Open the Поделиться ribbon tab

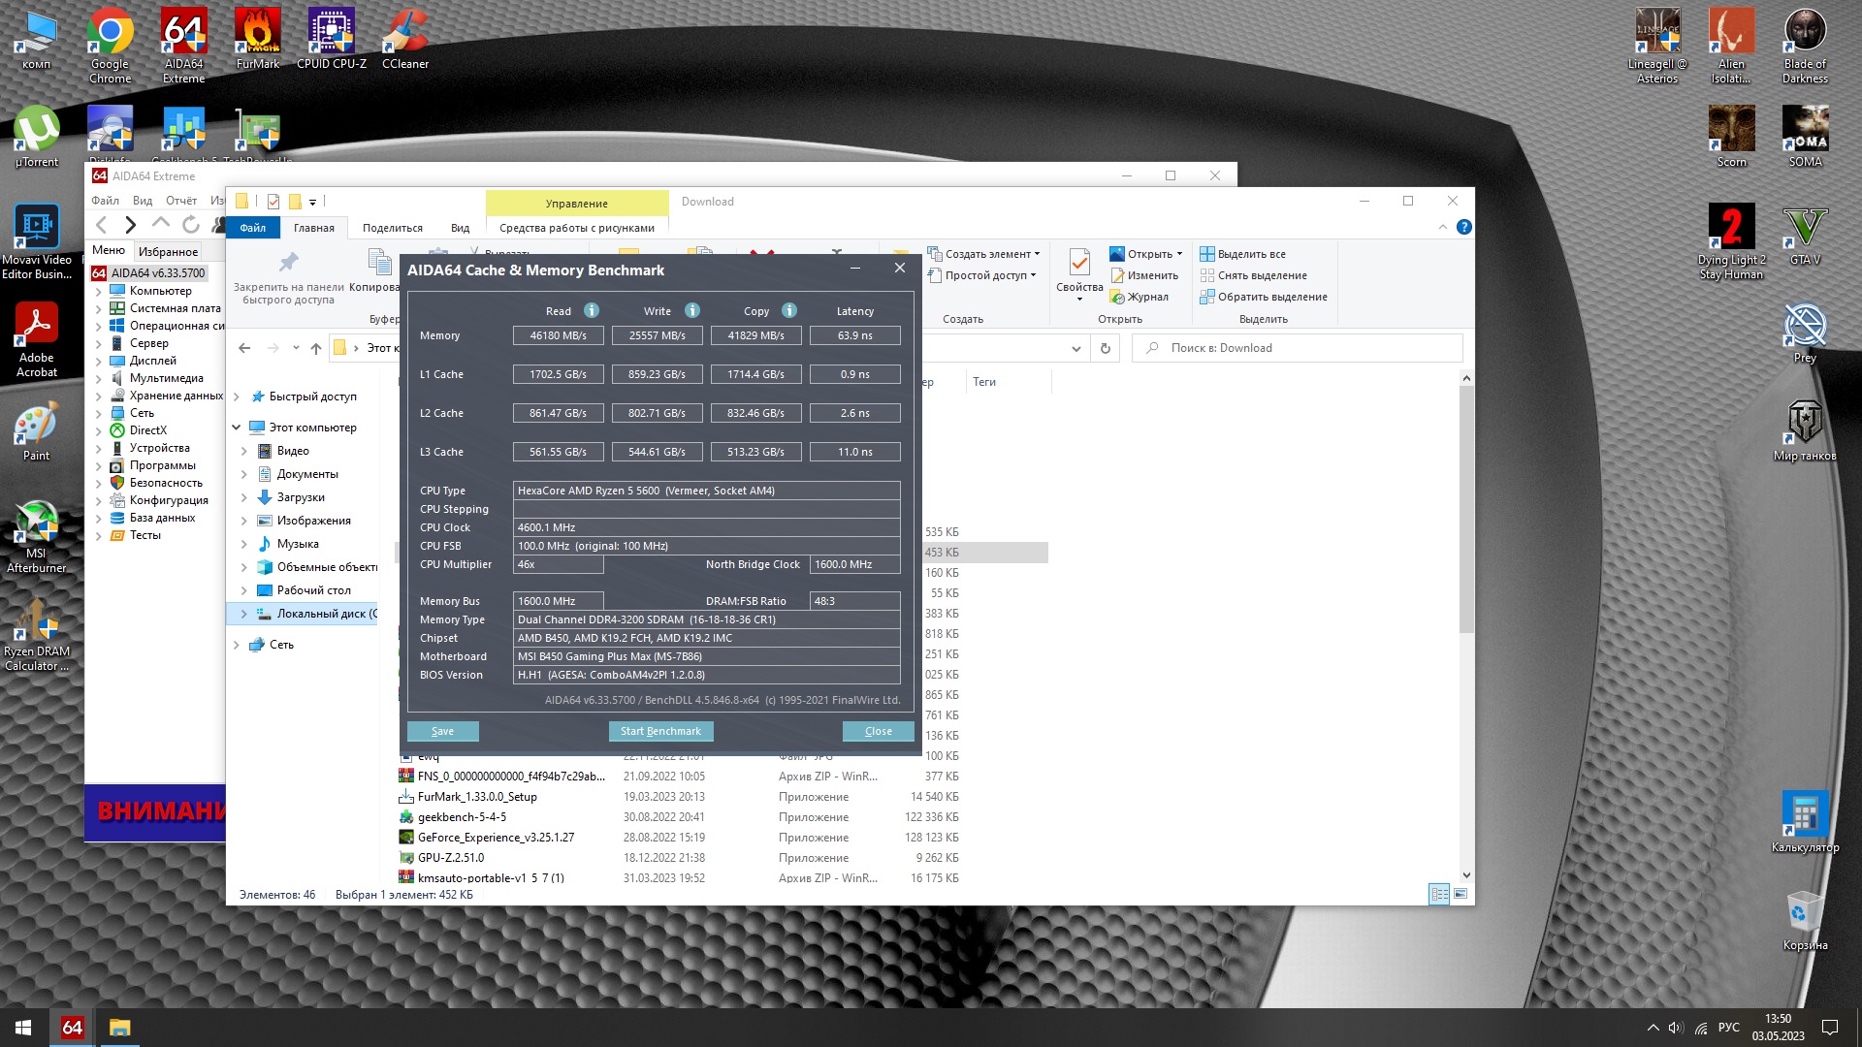(392, 228)
